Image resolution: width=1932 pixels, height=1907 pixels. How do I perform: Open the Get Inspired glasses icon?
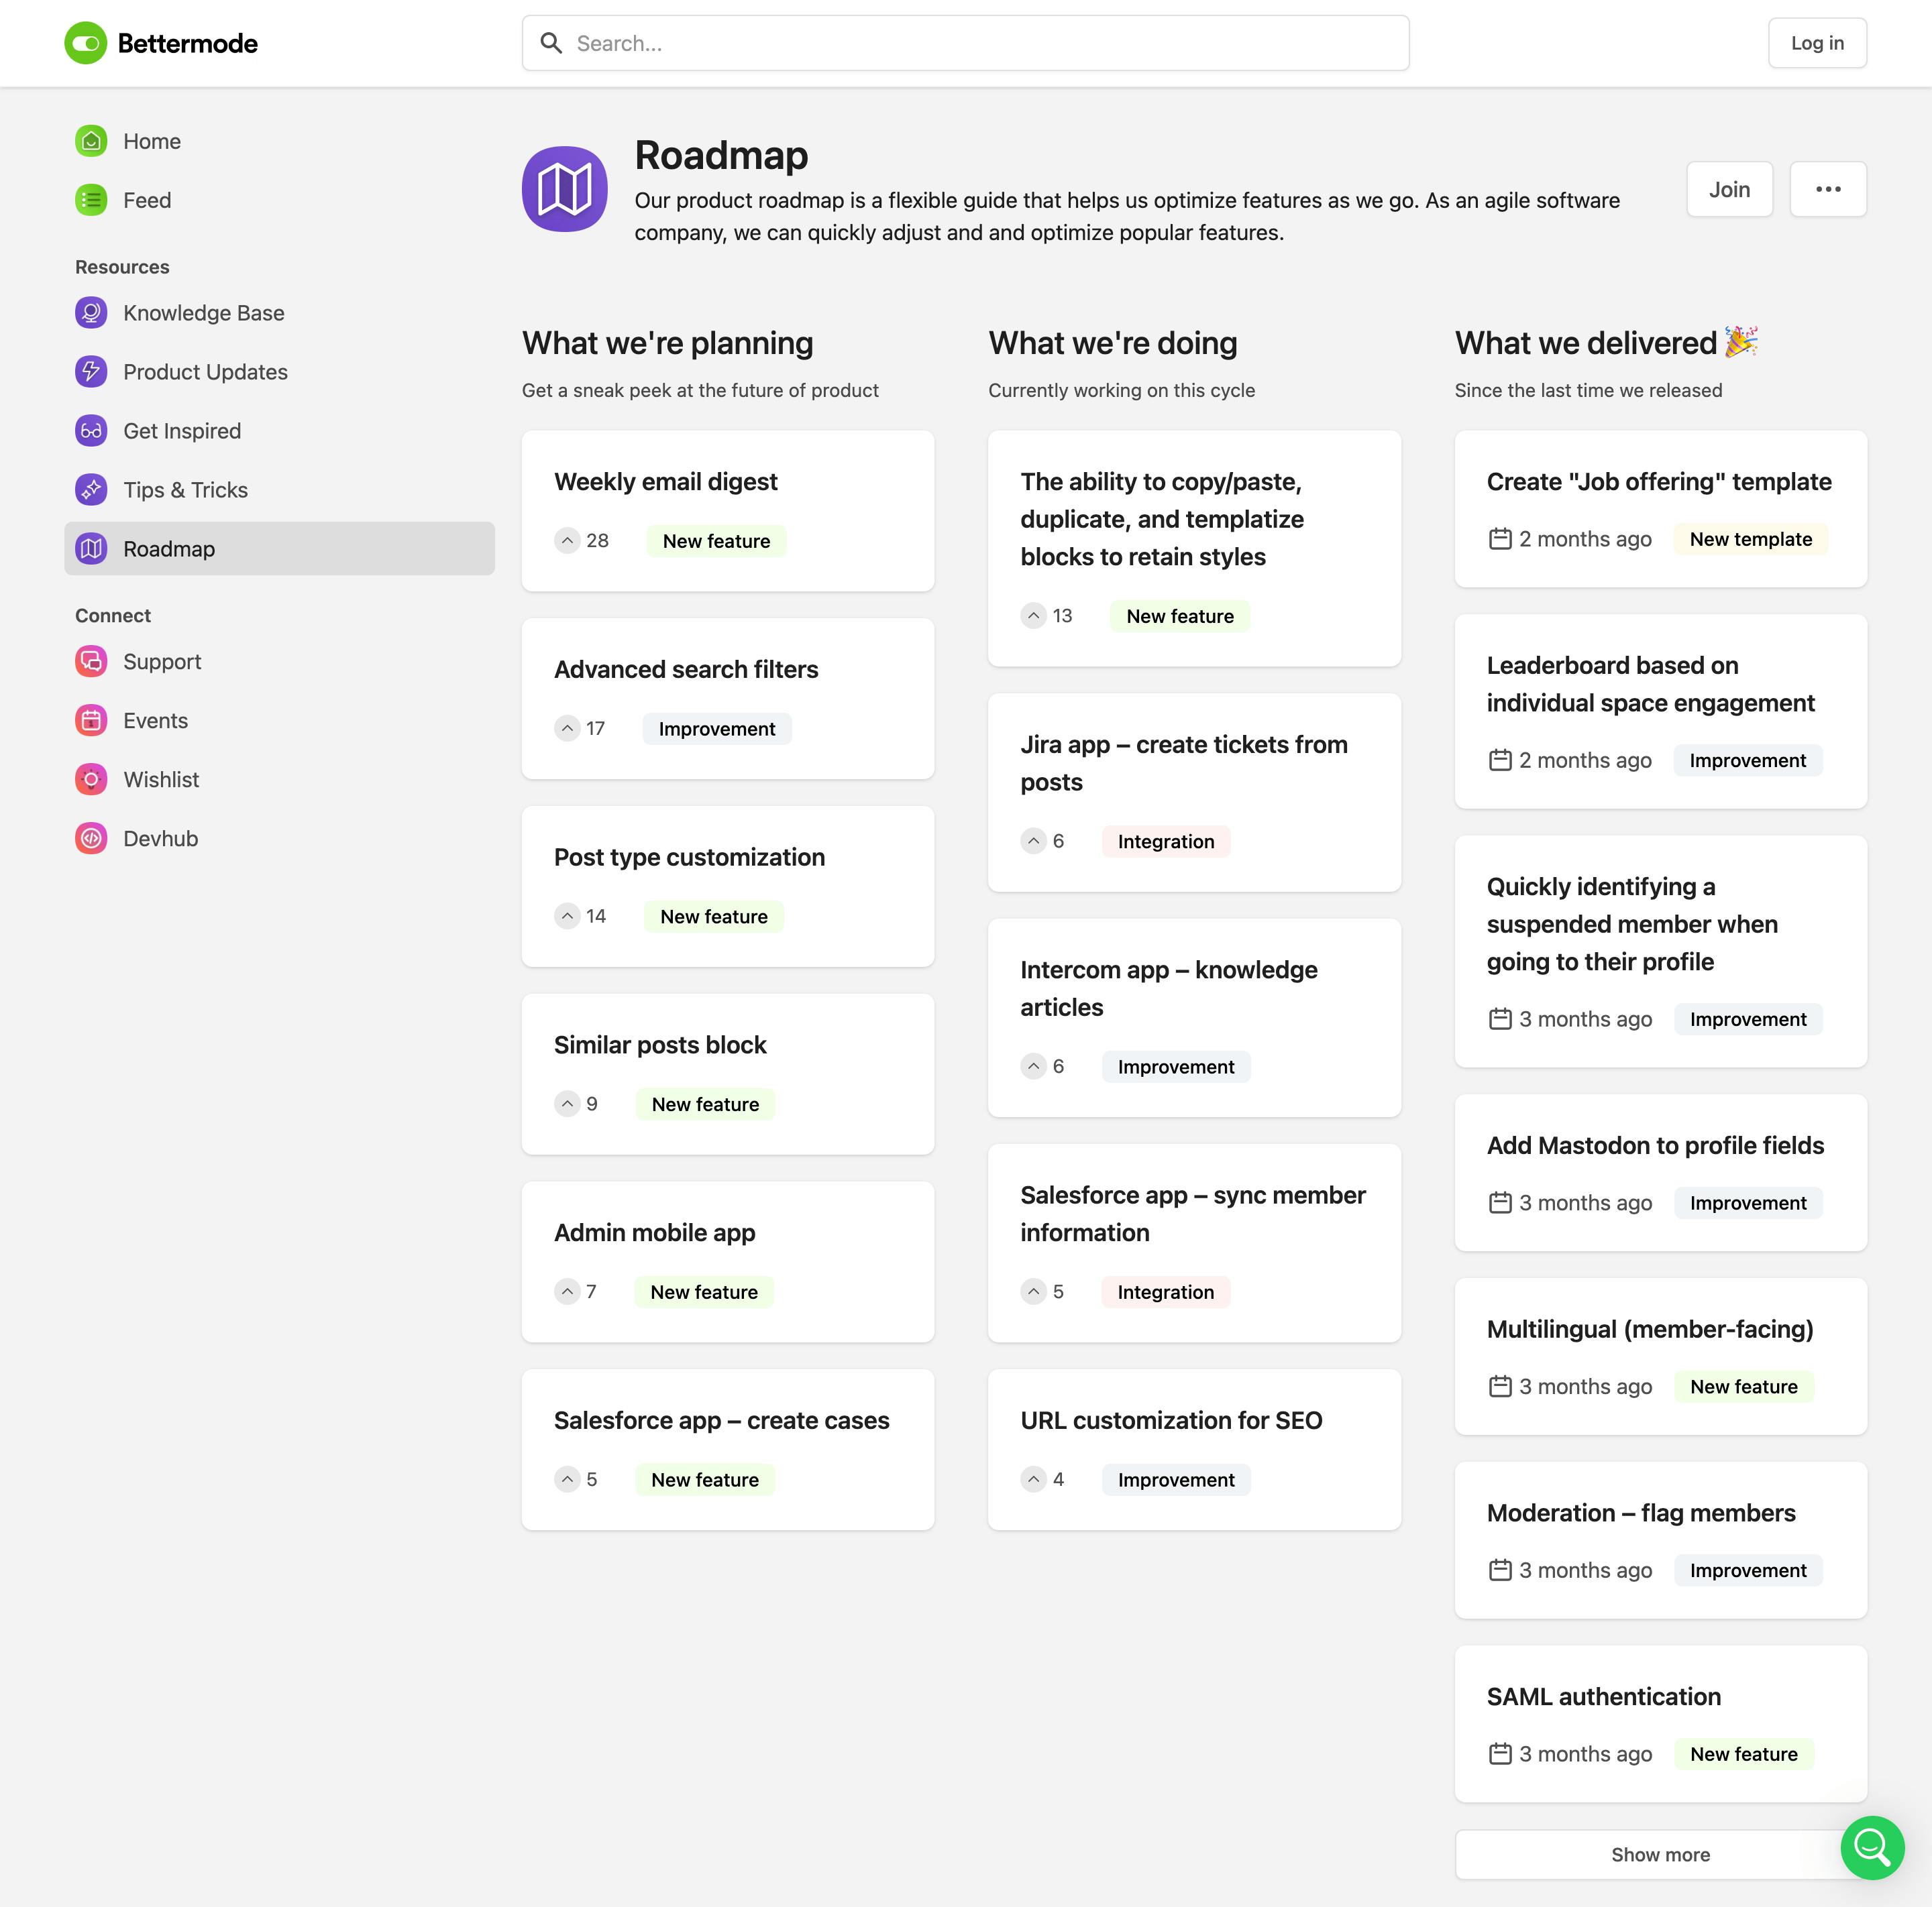91,430
